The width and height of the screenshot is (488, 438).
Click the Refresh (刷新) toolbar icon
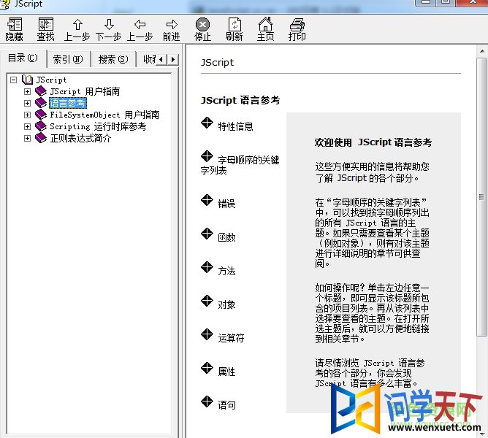coord(235,24)
